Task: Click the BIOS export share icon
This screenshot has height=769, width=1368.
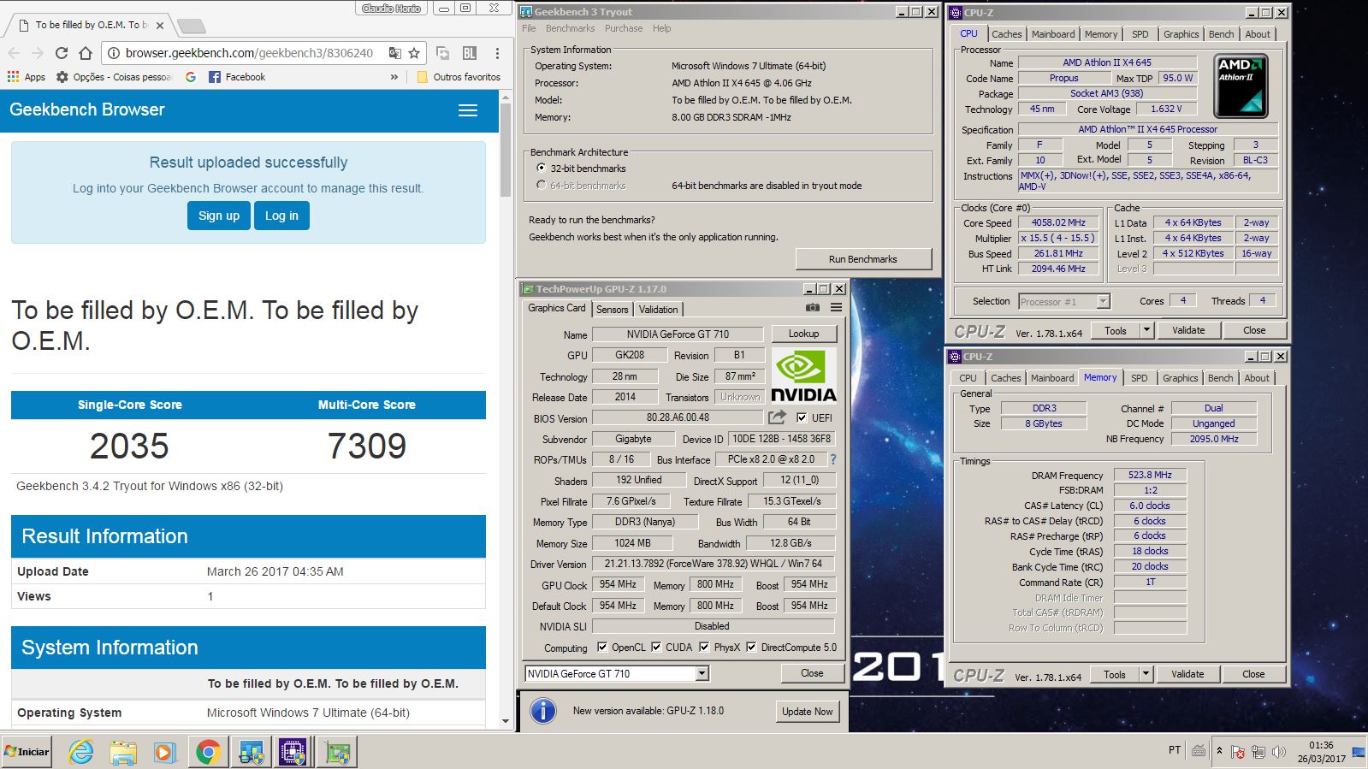Action: pyautogui.click(x=777, y=417)
